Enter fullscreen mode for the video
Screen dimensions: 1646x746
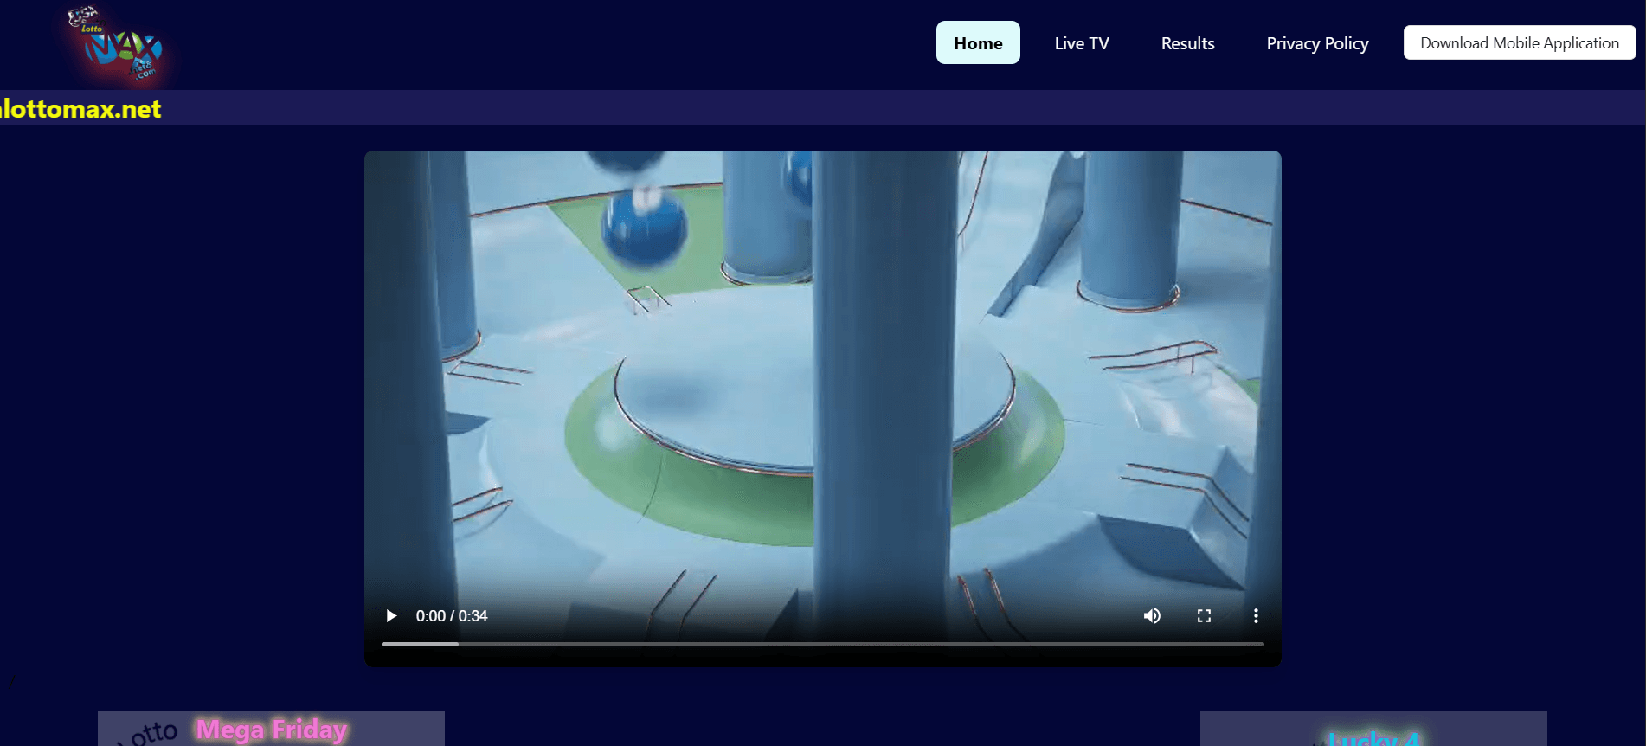[x=1204, y=615]
